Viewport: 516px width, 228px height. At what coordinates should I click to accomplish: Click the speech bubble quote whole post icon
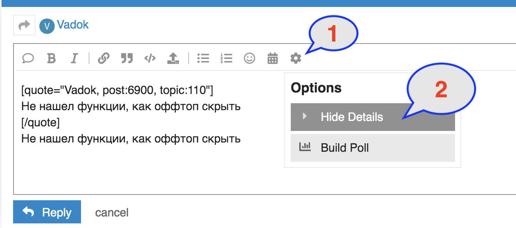coord(28,58)
